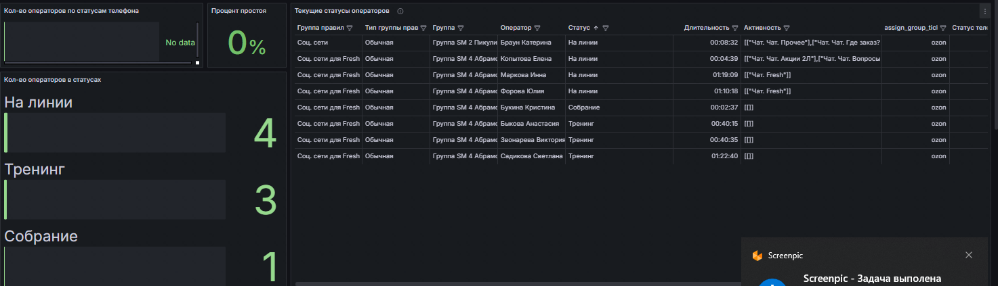
Task: Click Обычная cell in Копытова Елена row
Action: coord(396,59)
